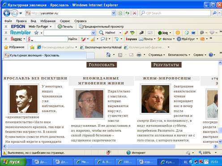Open the Страница dropdown menu
Viewport: 222px width, 166px height.
157,55
